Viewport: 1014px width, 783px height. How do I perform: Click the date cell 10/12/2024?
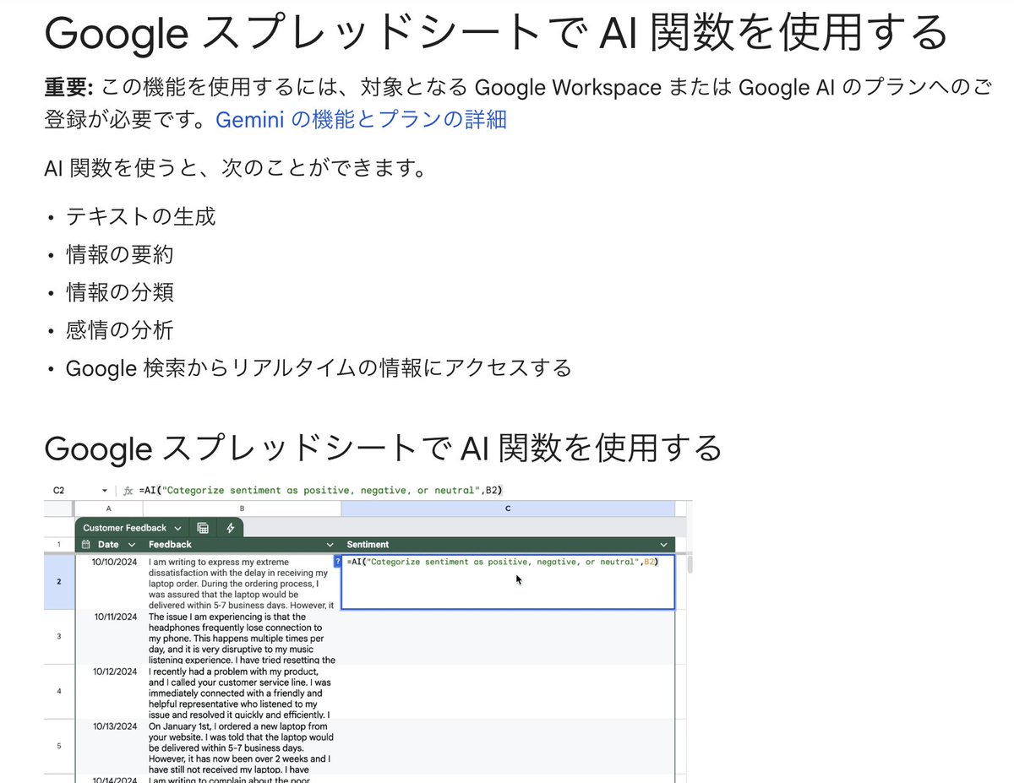coord(109,691)
